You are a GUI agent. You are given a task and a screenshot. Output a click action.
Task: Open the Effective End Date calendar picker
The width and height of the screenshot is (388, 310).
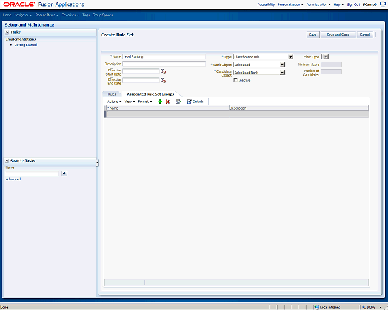coord(163,81)
